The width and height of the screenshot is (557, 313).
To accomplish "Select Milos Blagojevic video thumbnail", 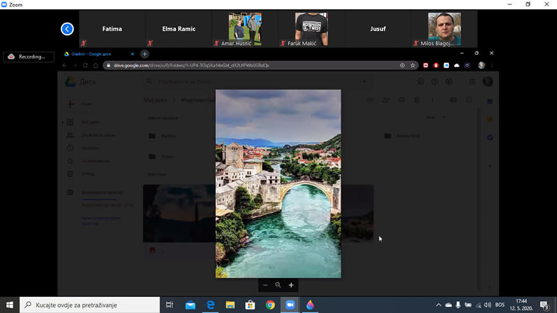I will (x=444, y=29).
